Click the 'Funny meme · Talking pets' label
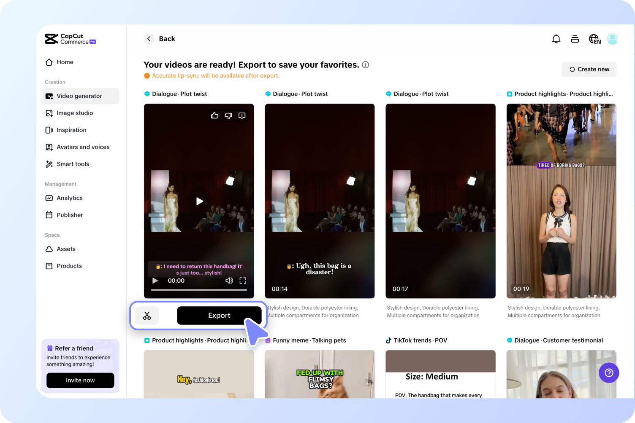The width and height of the screenshot is (635, 423). click(309, 340)
